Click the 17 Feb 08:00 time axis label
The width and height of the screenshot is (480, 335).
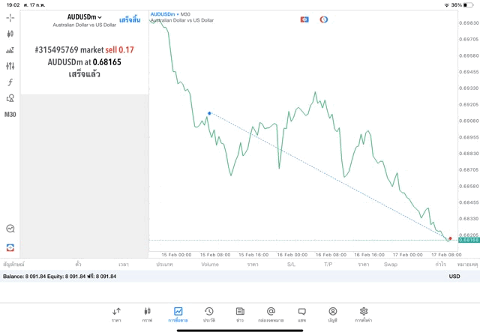(x=446, y=255)
